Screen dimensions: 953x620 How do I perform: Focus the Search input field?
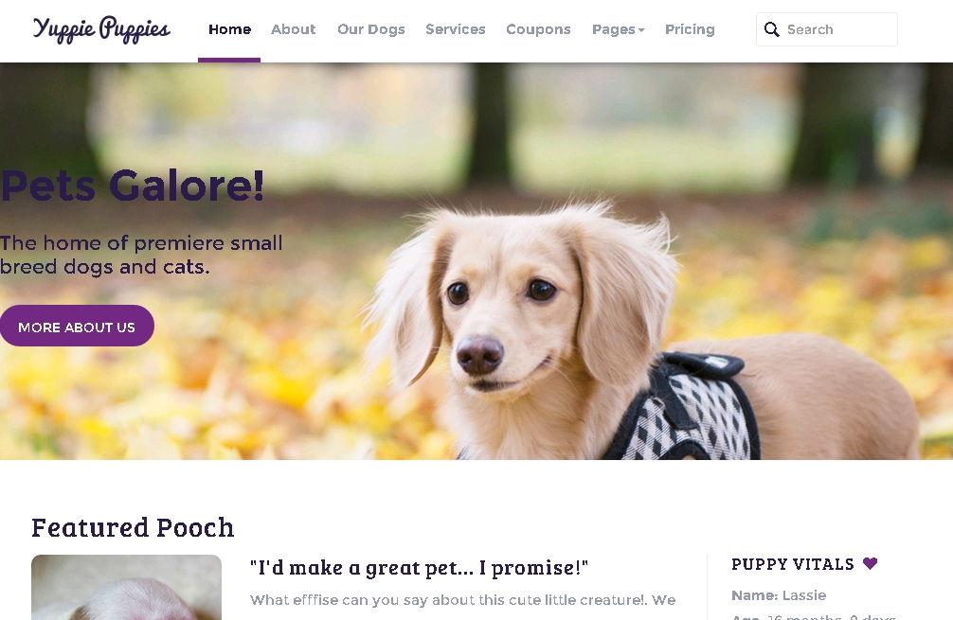tap(827, 29)
